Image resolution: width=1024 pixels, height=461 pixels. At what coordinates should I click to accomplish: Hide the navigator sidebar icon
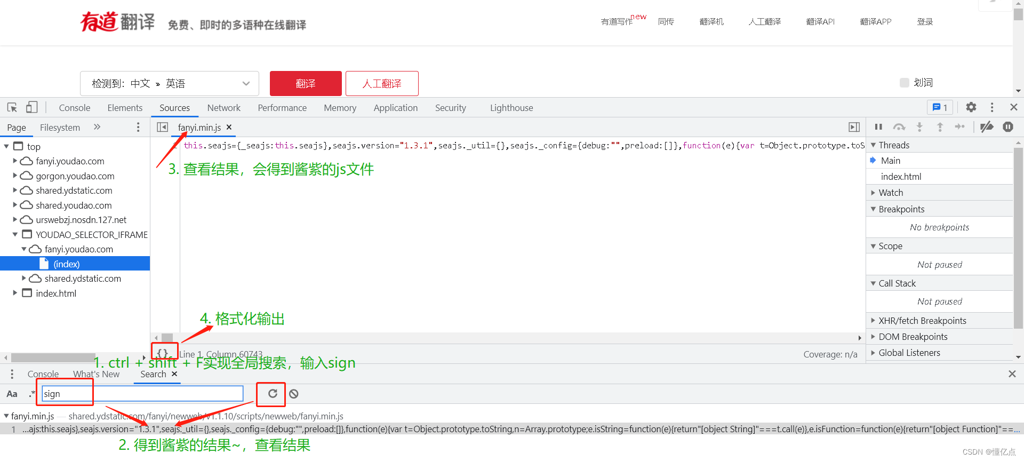tap(163, 127)
